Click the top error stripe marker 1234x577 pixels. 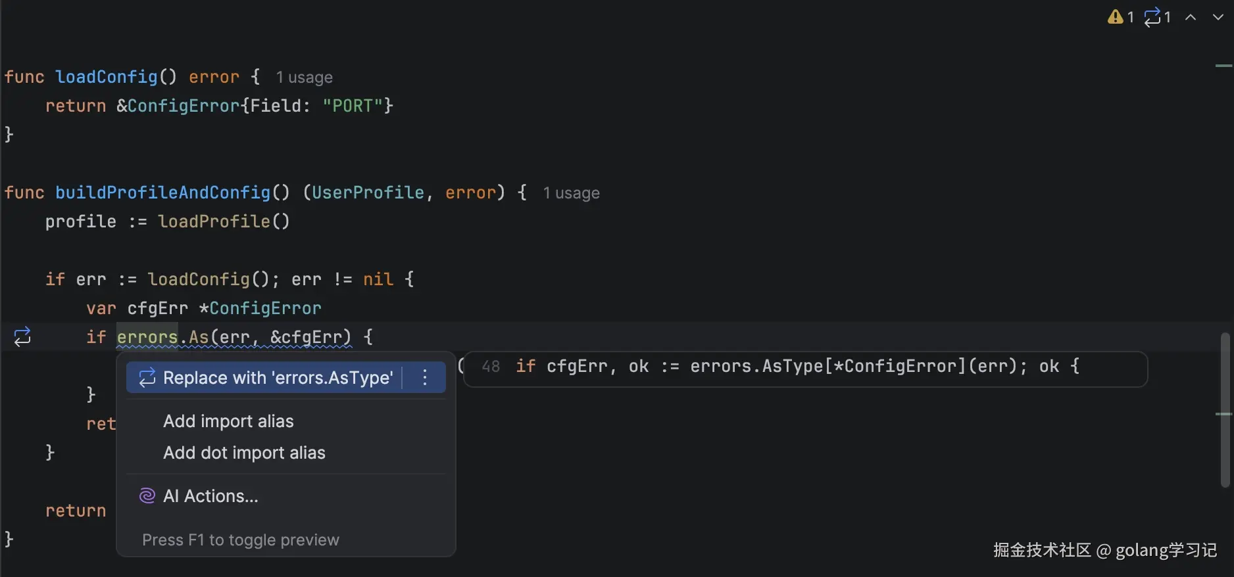(1223, 66)
